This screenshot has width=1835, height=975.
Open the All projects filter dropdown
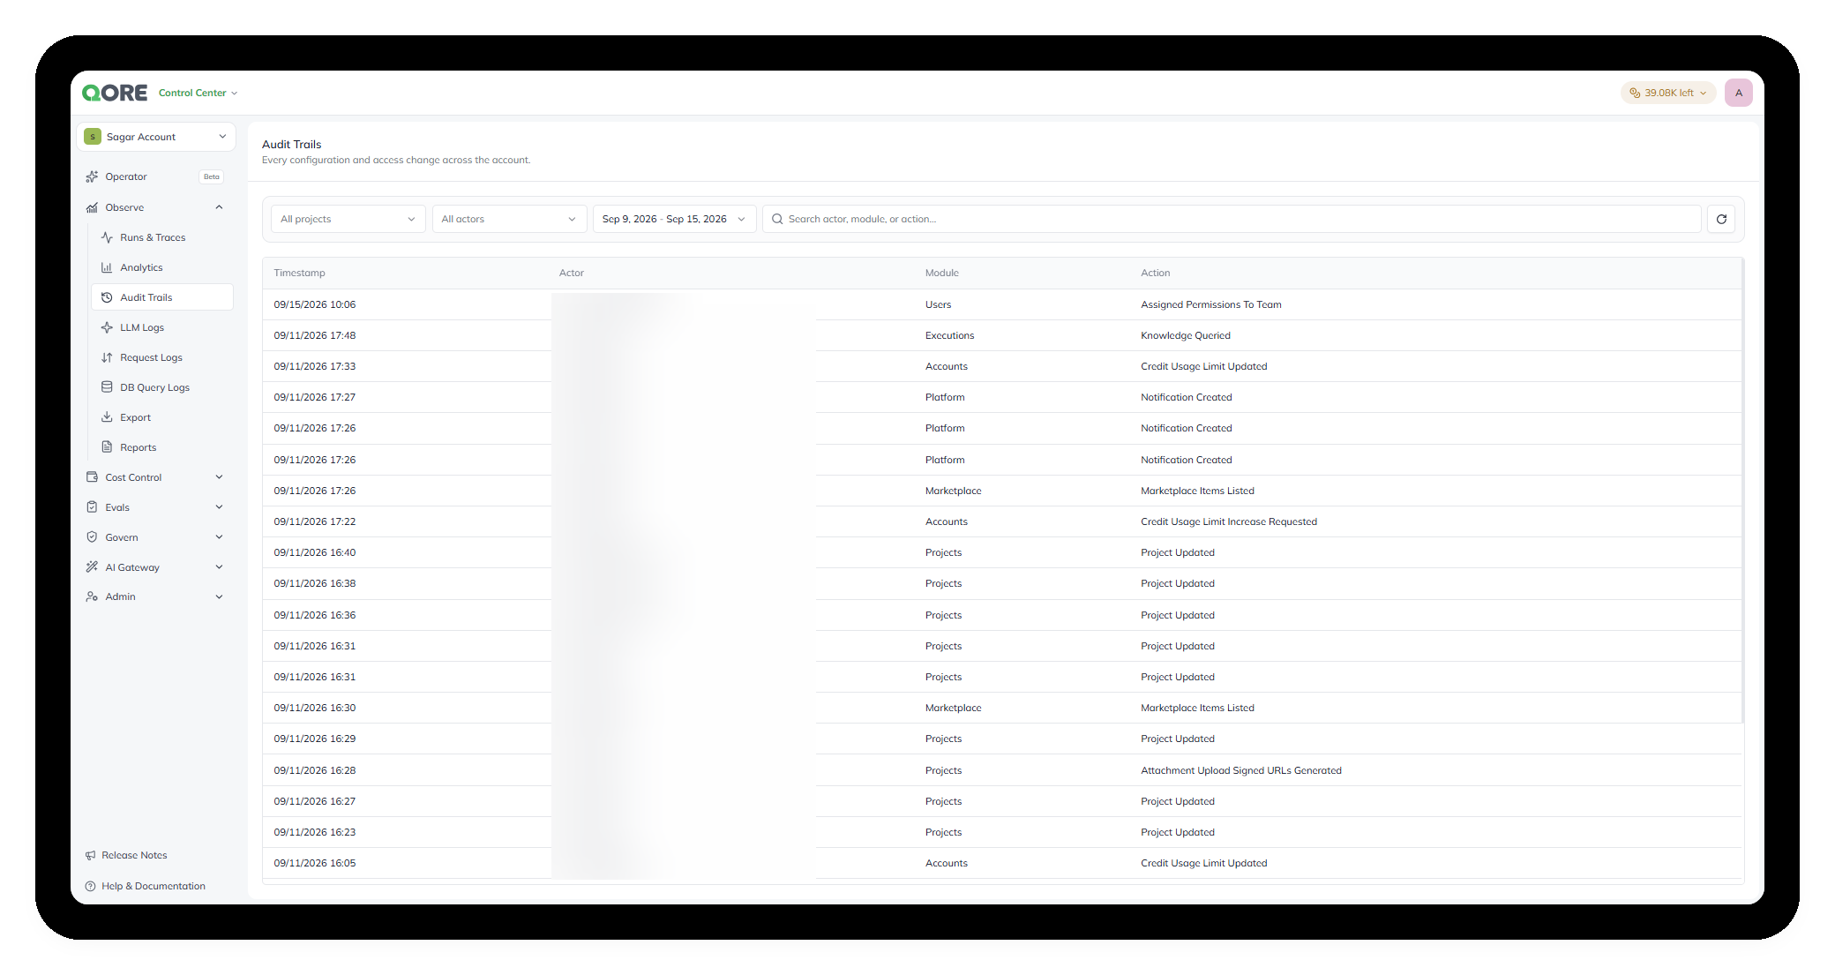pyautogui.click(x=348, y=219)
